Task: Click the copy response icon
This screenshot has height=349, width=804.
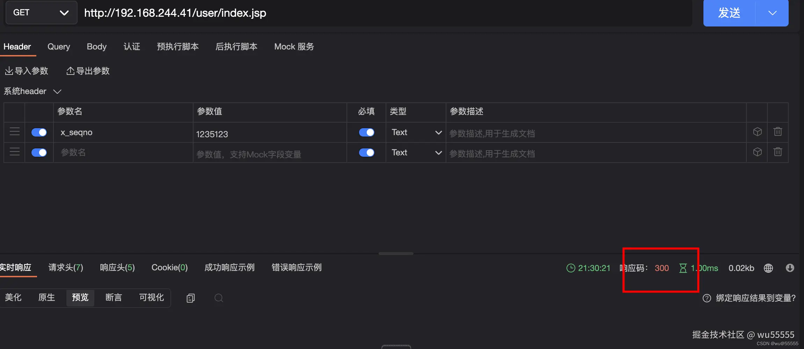Action: [x=190, y=298]
